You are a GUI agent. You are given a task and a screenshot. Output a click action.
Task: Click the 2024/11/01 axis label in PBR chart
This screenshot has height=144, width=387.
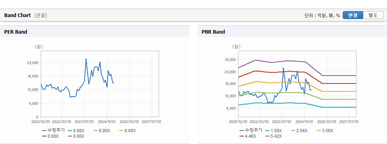click(305, 121)
